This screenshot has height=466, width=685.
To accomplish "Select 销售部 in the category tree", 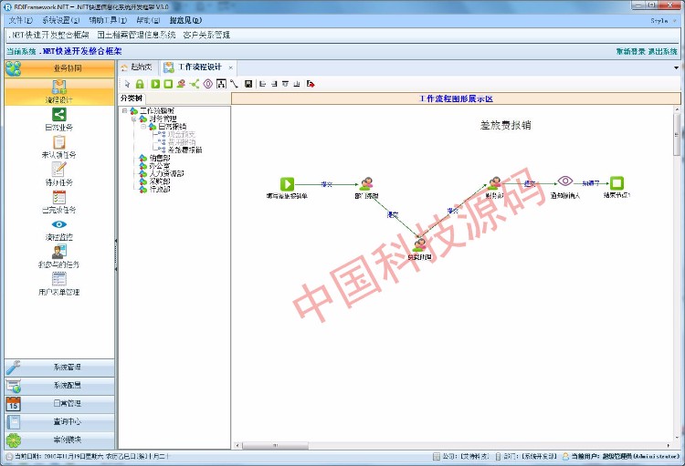I will pos(160,158).
